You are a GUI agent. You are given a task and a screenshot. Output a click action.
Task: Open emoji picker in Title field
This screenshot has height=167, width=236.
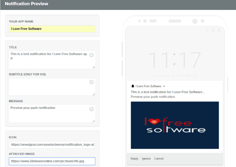pos(92,55)
